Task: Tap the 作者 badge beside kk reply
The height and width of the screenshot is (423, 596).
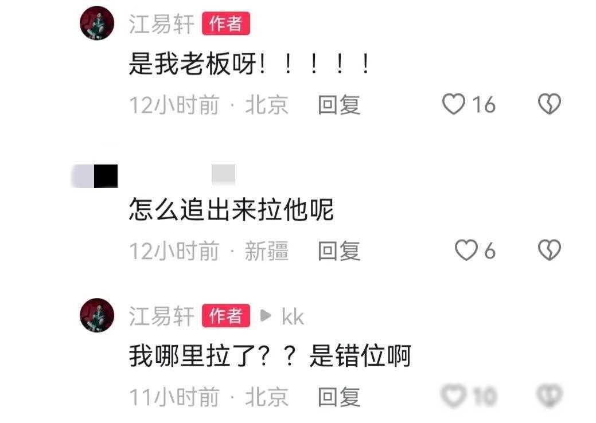Action: coord(226,316)
